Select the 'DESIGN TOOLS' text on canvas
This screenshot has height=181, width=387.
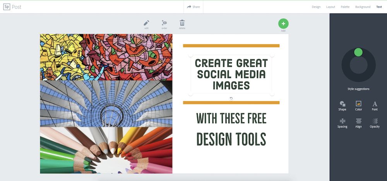point(231,139)
